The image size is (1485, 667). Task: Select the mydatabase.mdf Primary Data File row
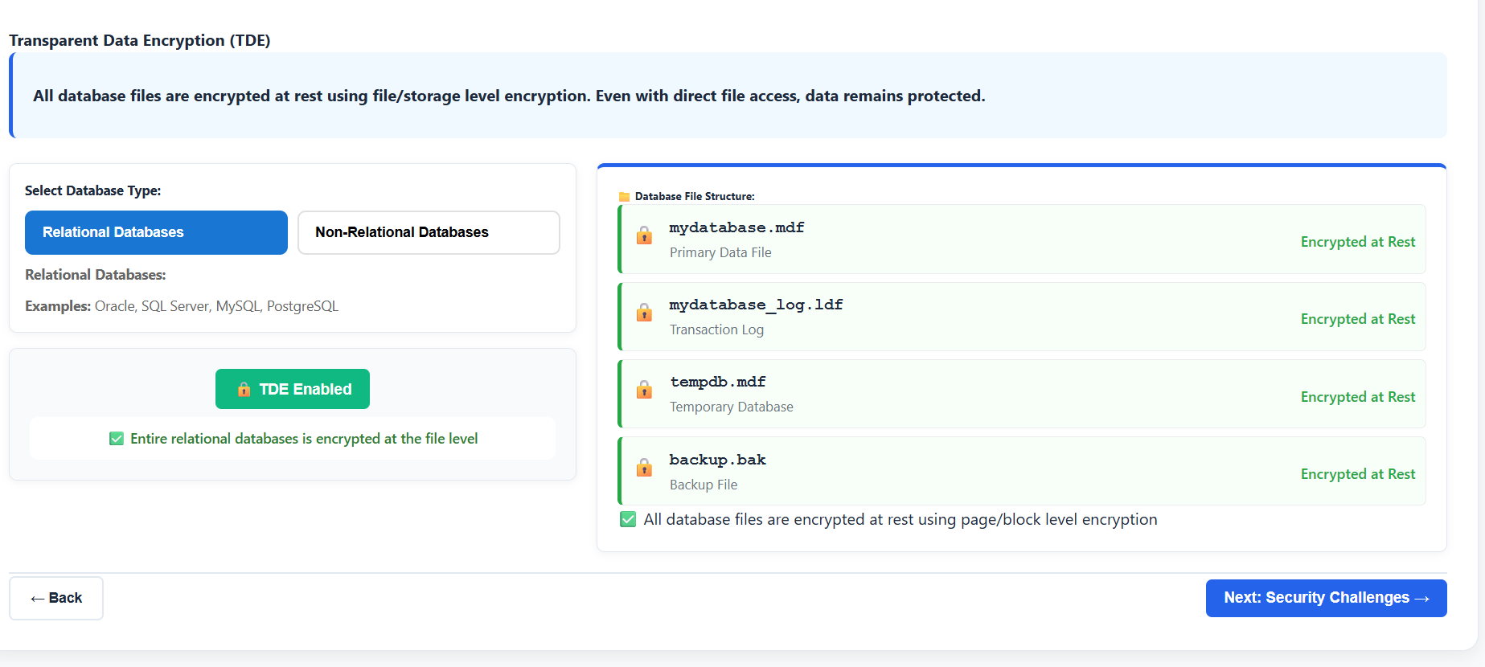coord(965,239)
